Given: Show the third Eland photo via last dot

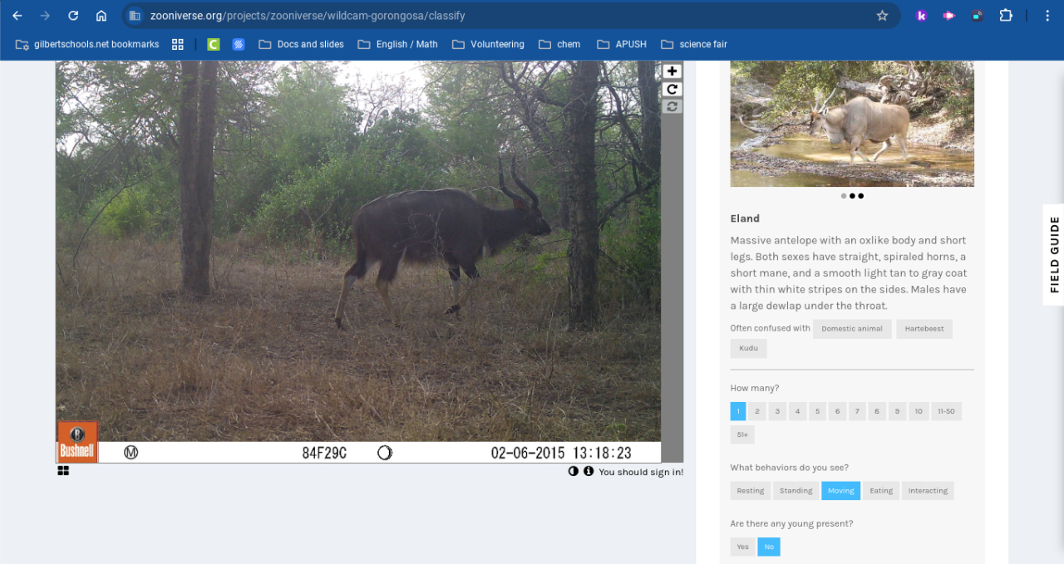Looking at the screenshot, I should tap(860, 196).
